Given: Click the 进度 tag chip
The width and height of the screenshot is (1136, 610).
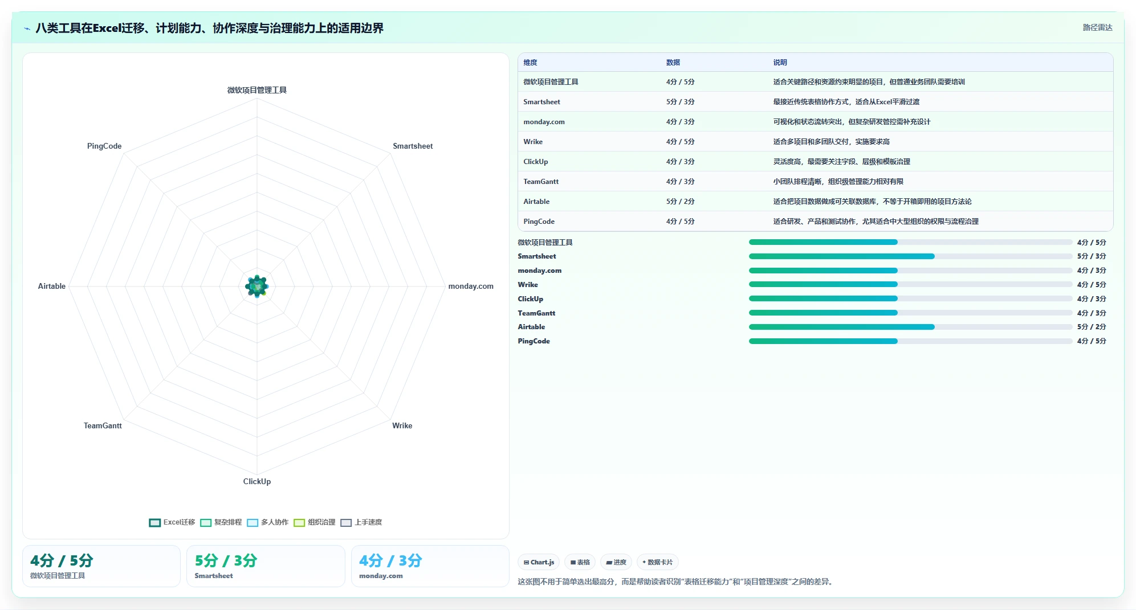Looking at the screenshot, I should click(x=616, y=562).
